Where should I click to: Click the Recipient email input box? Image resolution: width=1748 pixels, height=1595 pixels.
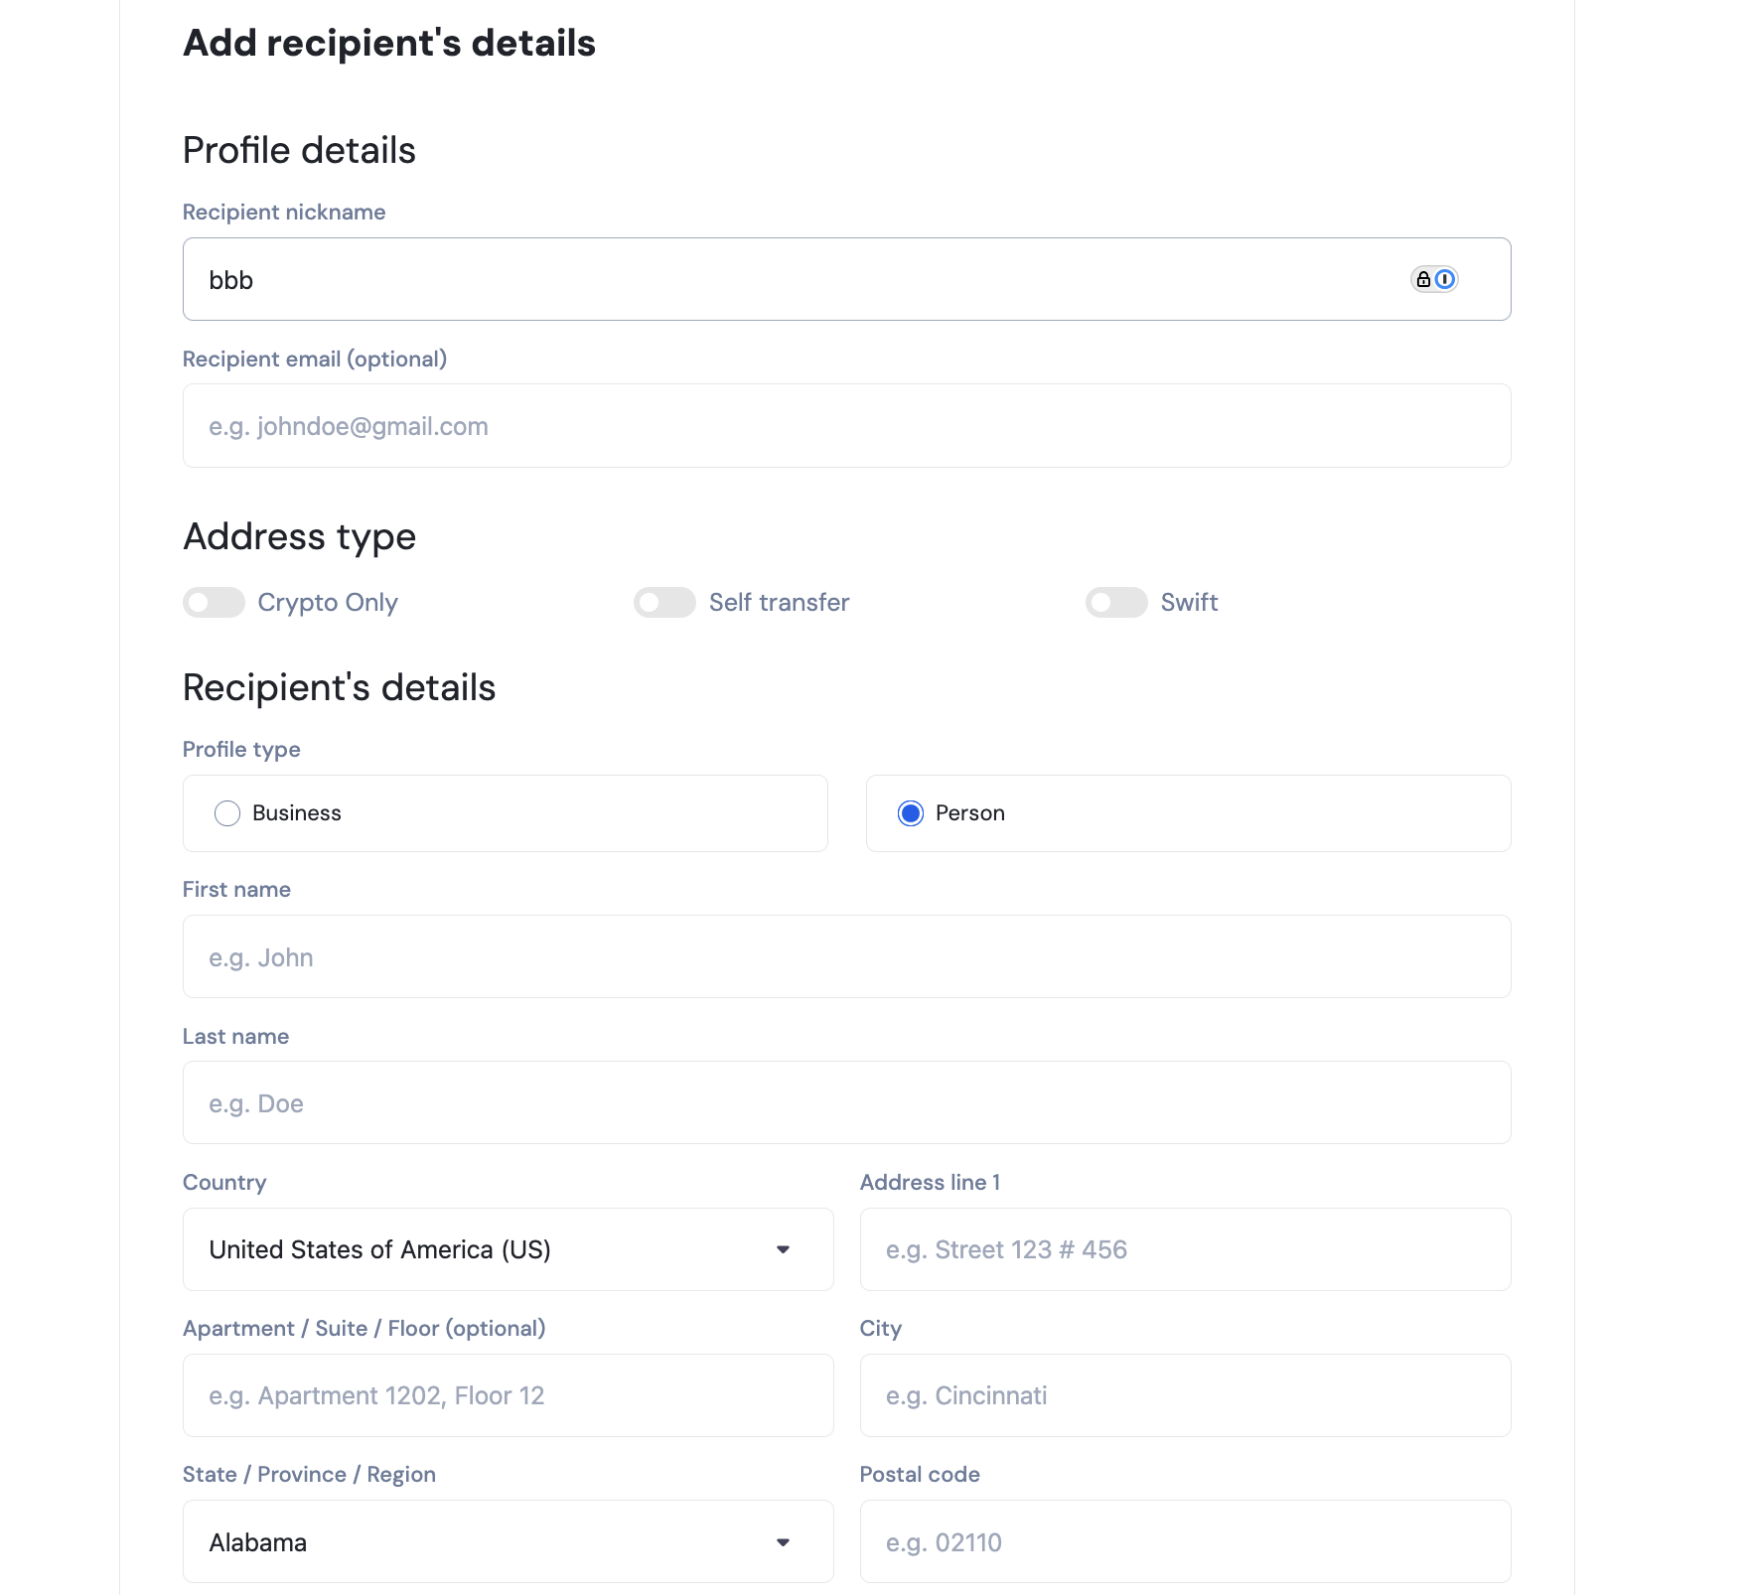(x=846, y=426)
